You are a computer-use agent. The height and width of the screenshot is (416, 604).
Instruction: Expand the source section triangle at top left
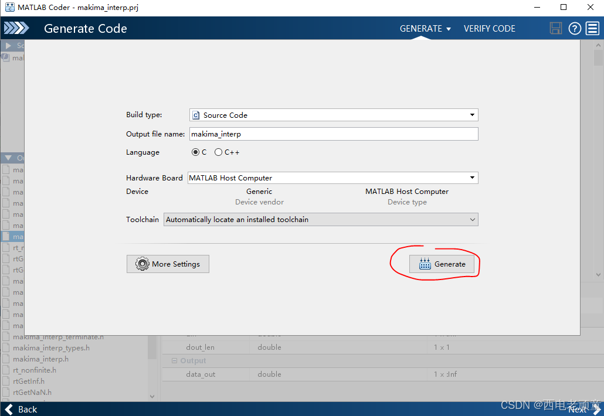pyautogui.click(x=8, y=46)
